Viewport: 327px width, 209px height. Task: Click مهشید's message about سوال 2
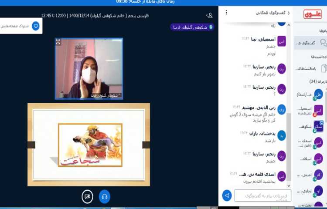[252, 118]
